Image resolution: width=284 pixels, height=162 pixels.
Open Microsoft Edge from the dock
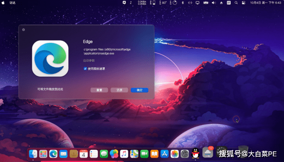(x=53, y=154)
